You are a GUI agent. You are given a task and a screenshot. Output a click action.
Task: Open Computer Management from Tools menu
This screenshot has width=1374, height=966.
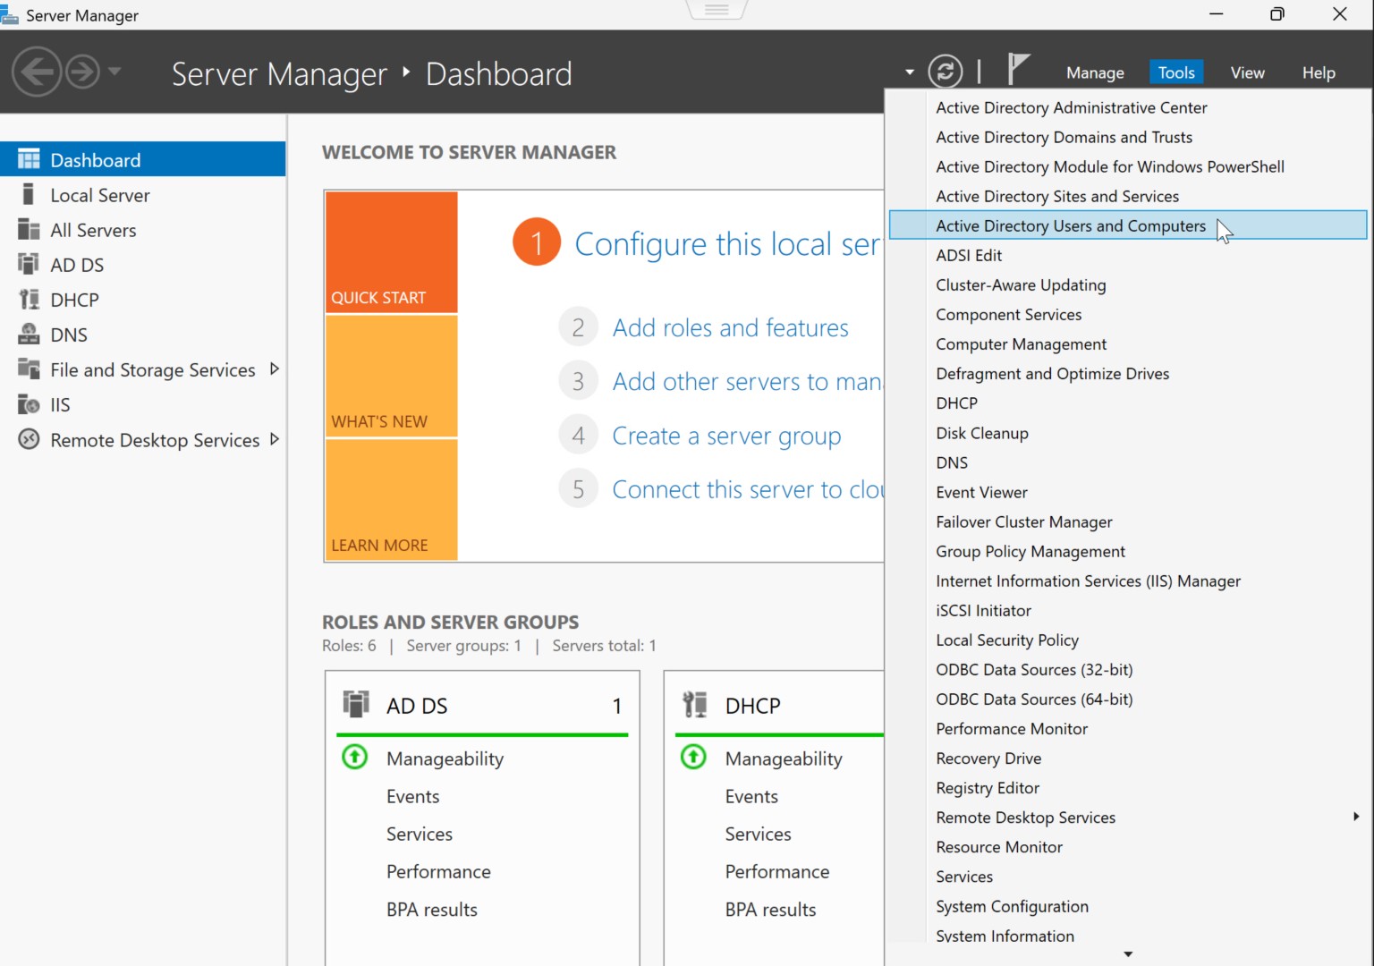1128,343
